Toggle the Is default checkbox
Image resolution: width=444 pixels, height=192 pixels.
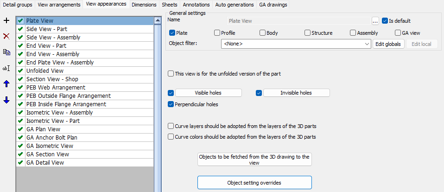click(x=385, y=21)
